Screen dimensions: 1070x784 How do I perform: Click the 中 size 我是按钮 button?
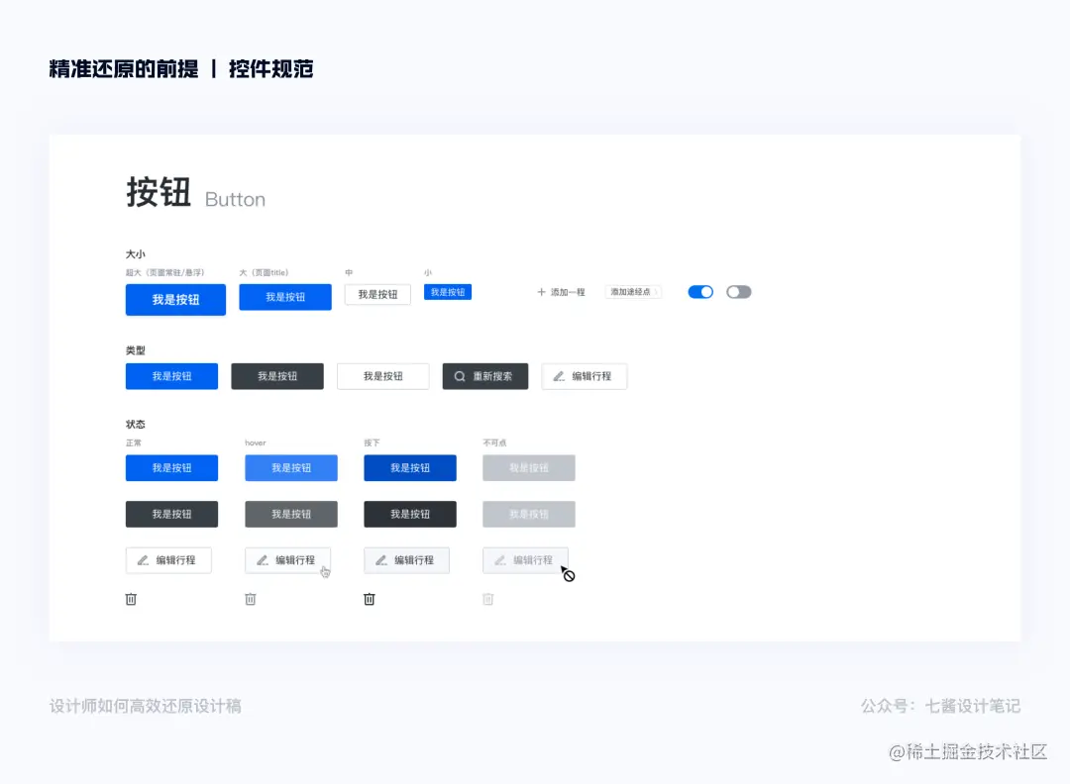pos(377,294)
